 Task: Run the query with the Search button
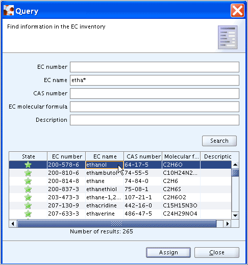[219, 141]
